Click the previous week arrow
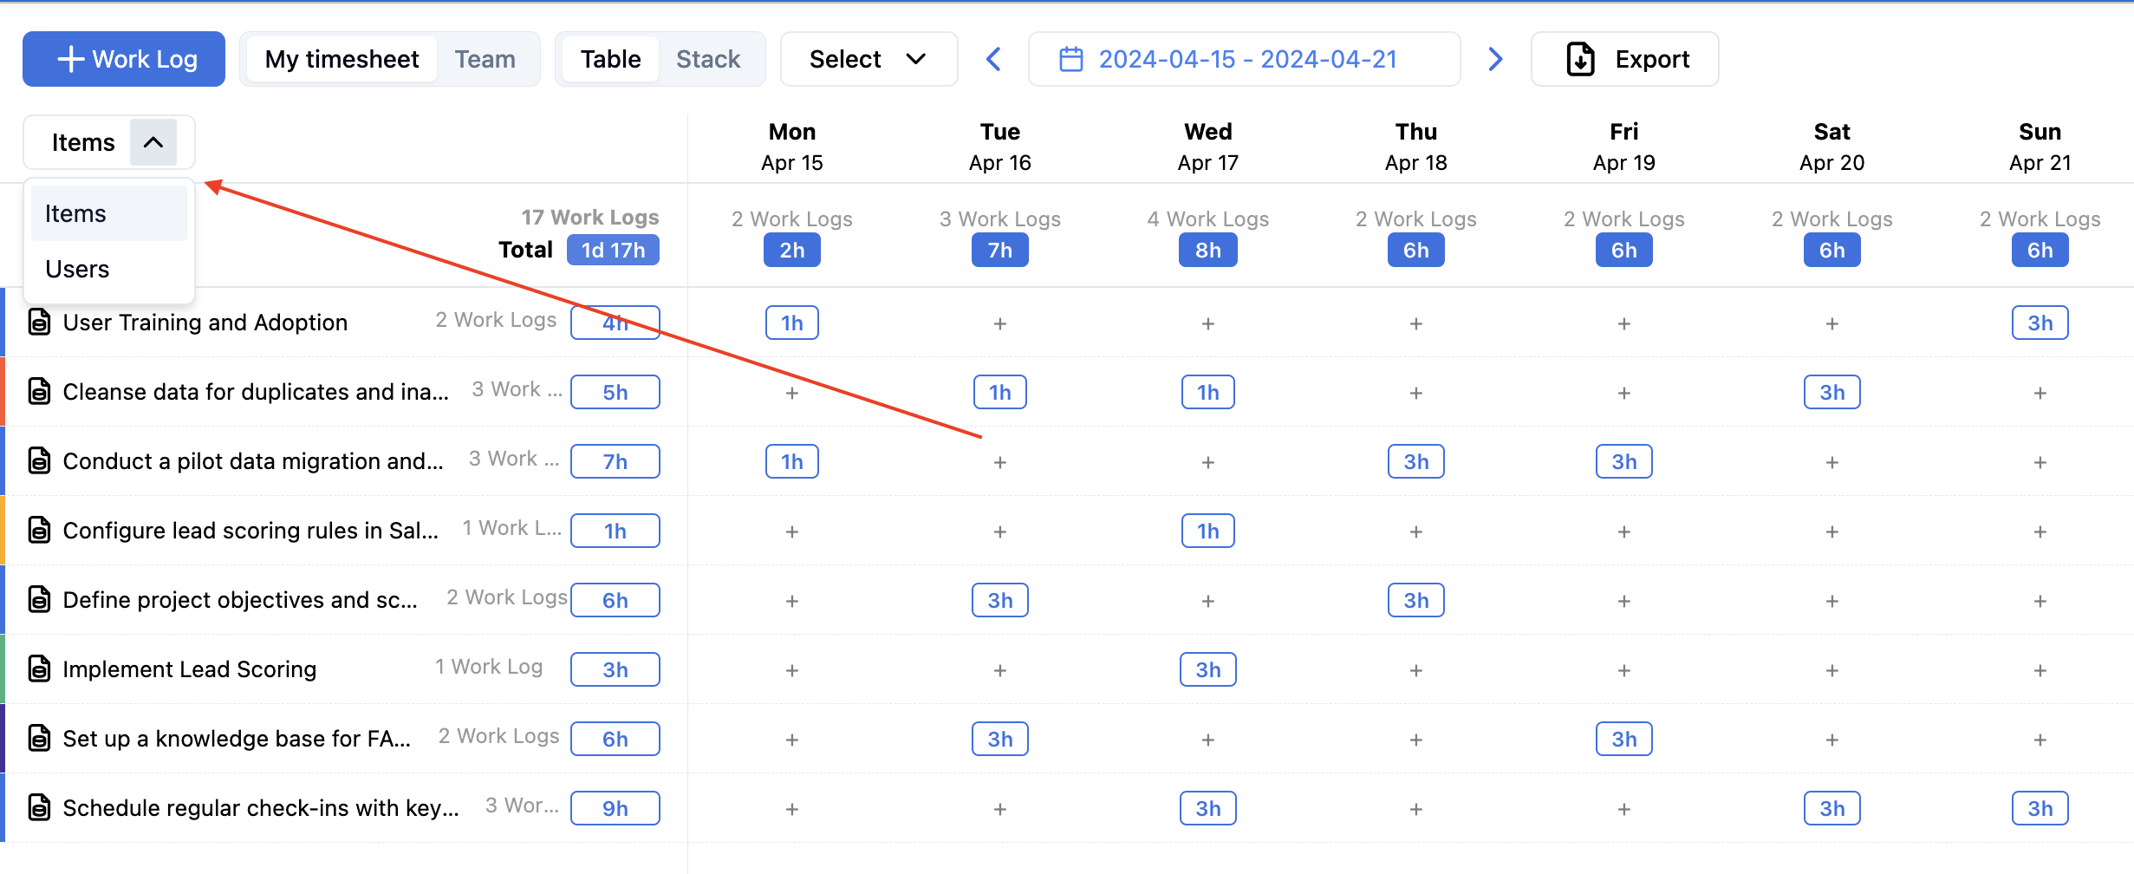Viewport: 2134px width, 874px height. [993, 59]
